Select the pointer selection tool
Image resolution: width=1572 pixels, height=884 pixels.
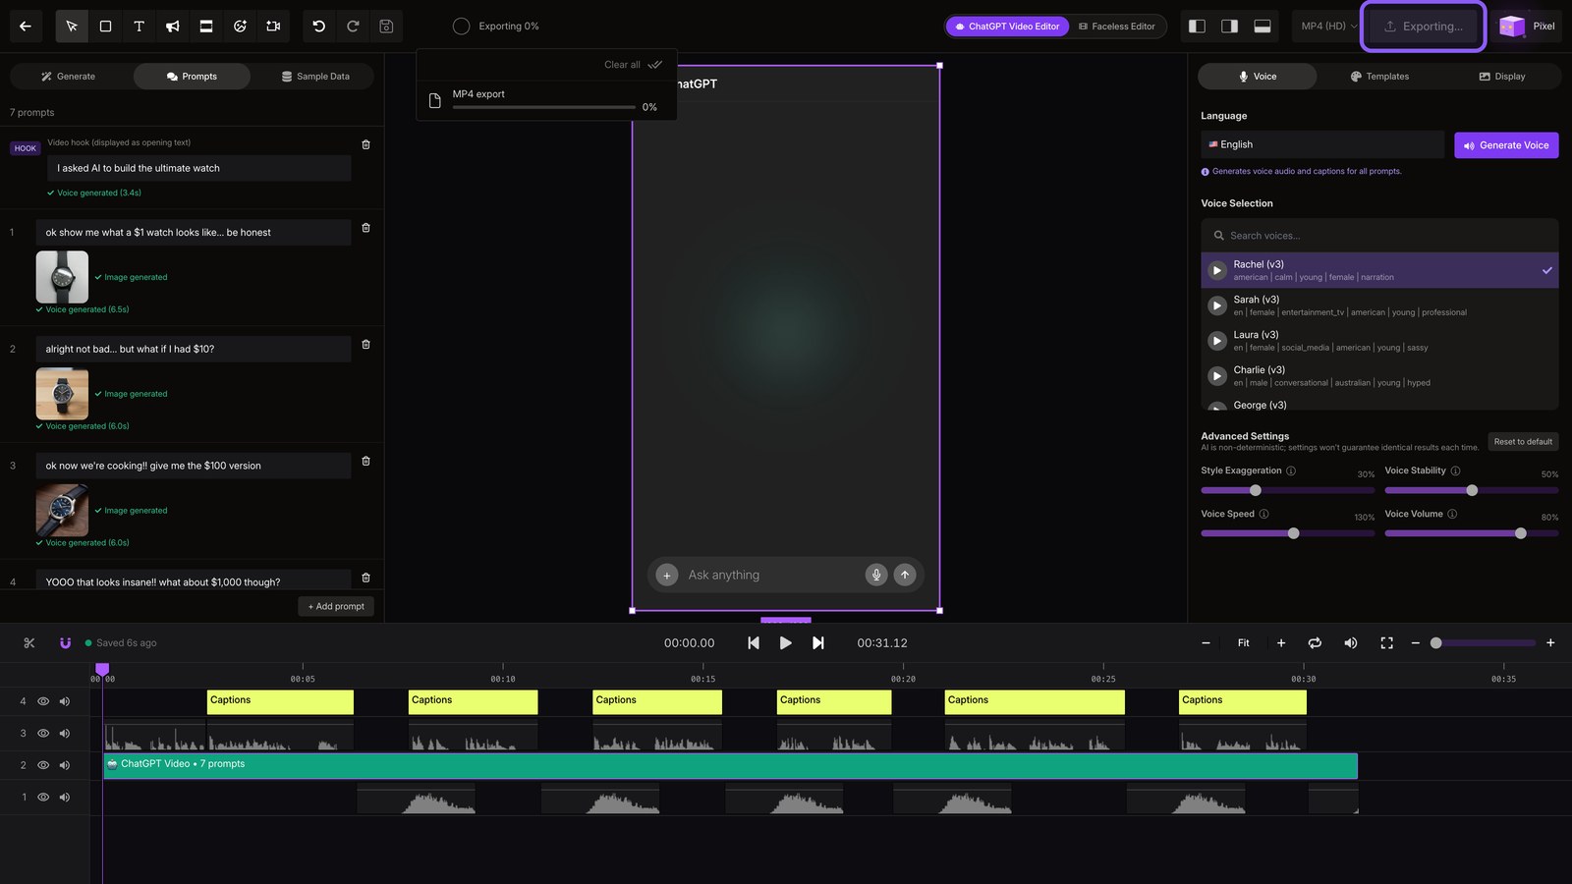coord(72,27)
